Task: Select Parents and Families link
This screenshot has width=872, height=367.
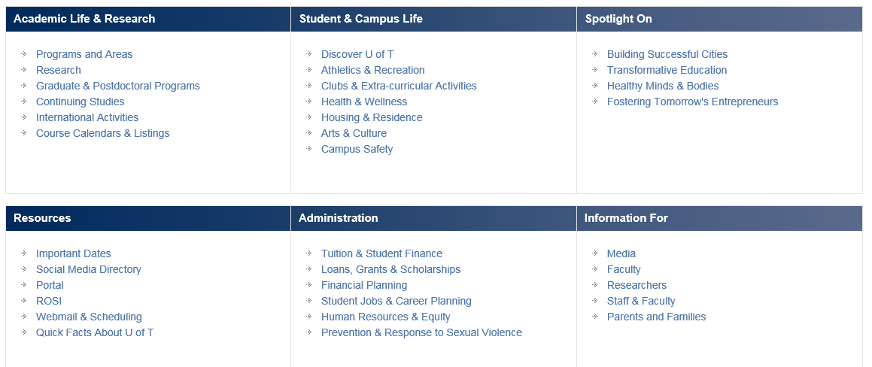Action: point(656,317)
